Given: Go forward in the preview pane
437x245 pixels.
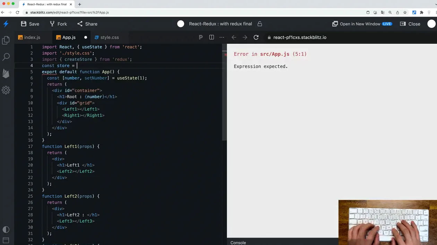Looking at the screenshot, I should pyautogui.click(x=245, y=37).
